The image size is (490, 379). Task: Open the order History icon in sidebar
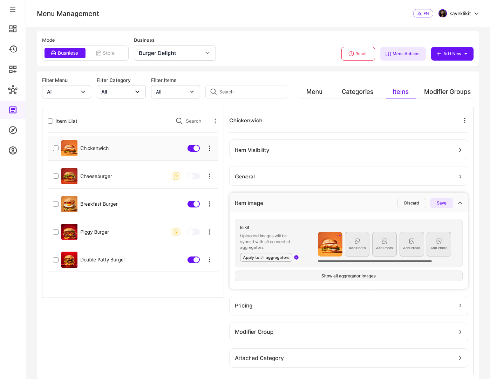click(x=13, y=49)
